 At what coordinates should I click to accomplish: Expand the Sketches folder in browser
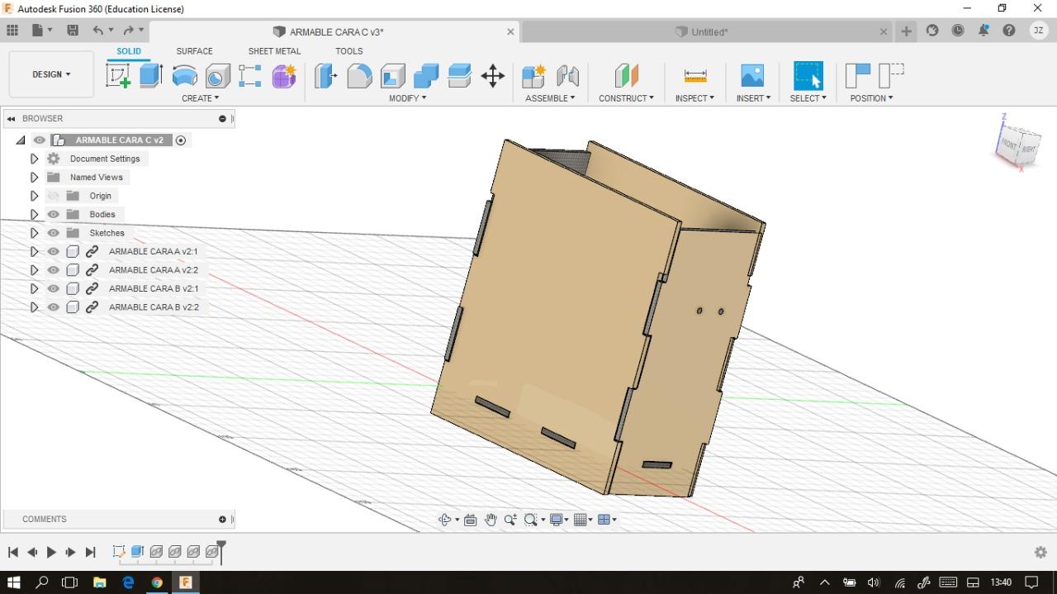point(34,233)
